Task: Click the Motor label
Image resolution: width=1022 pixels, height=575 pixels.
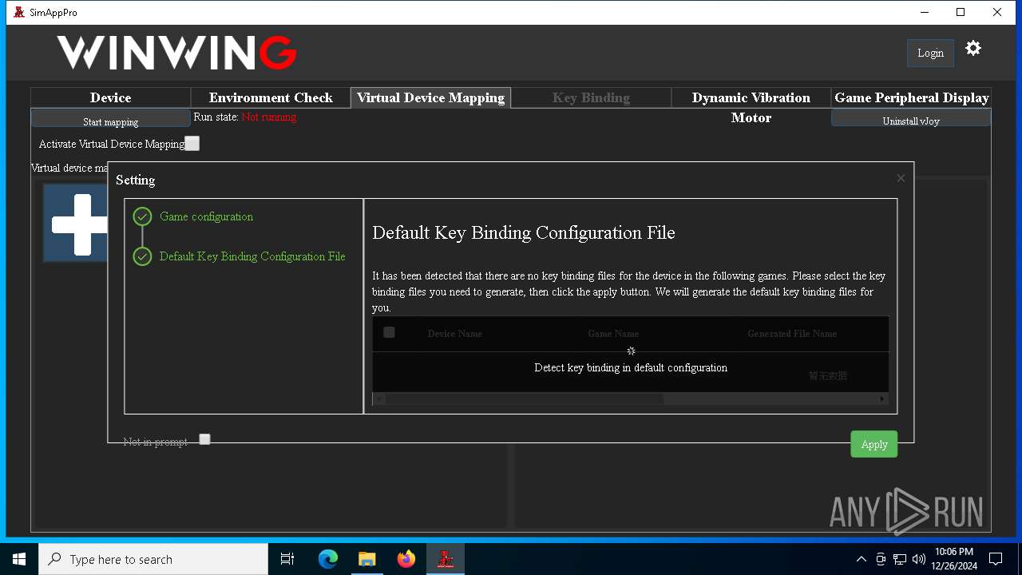Action: pos(751,117)
